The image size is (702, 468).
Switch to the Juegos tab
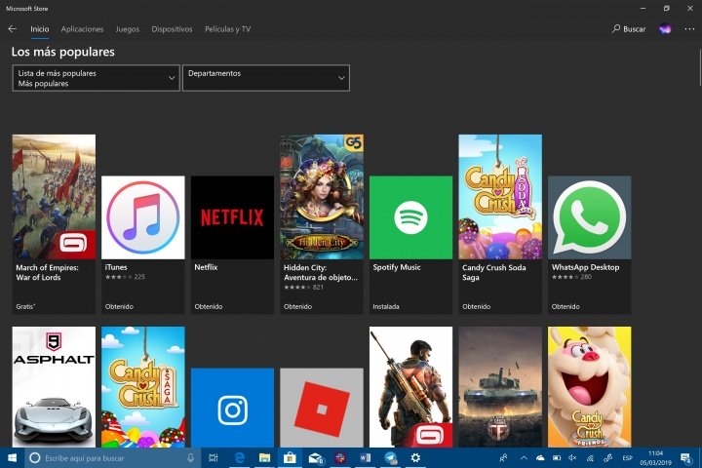(x=127, y=29)
